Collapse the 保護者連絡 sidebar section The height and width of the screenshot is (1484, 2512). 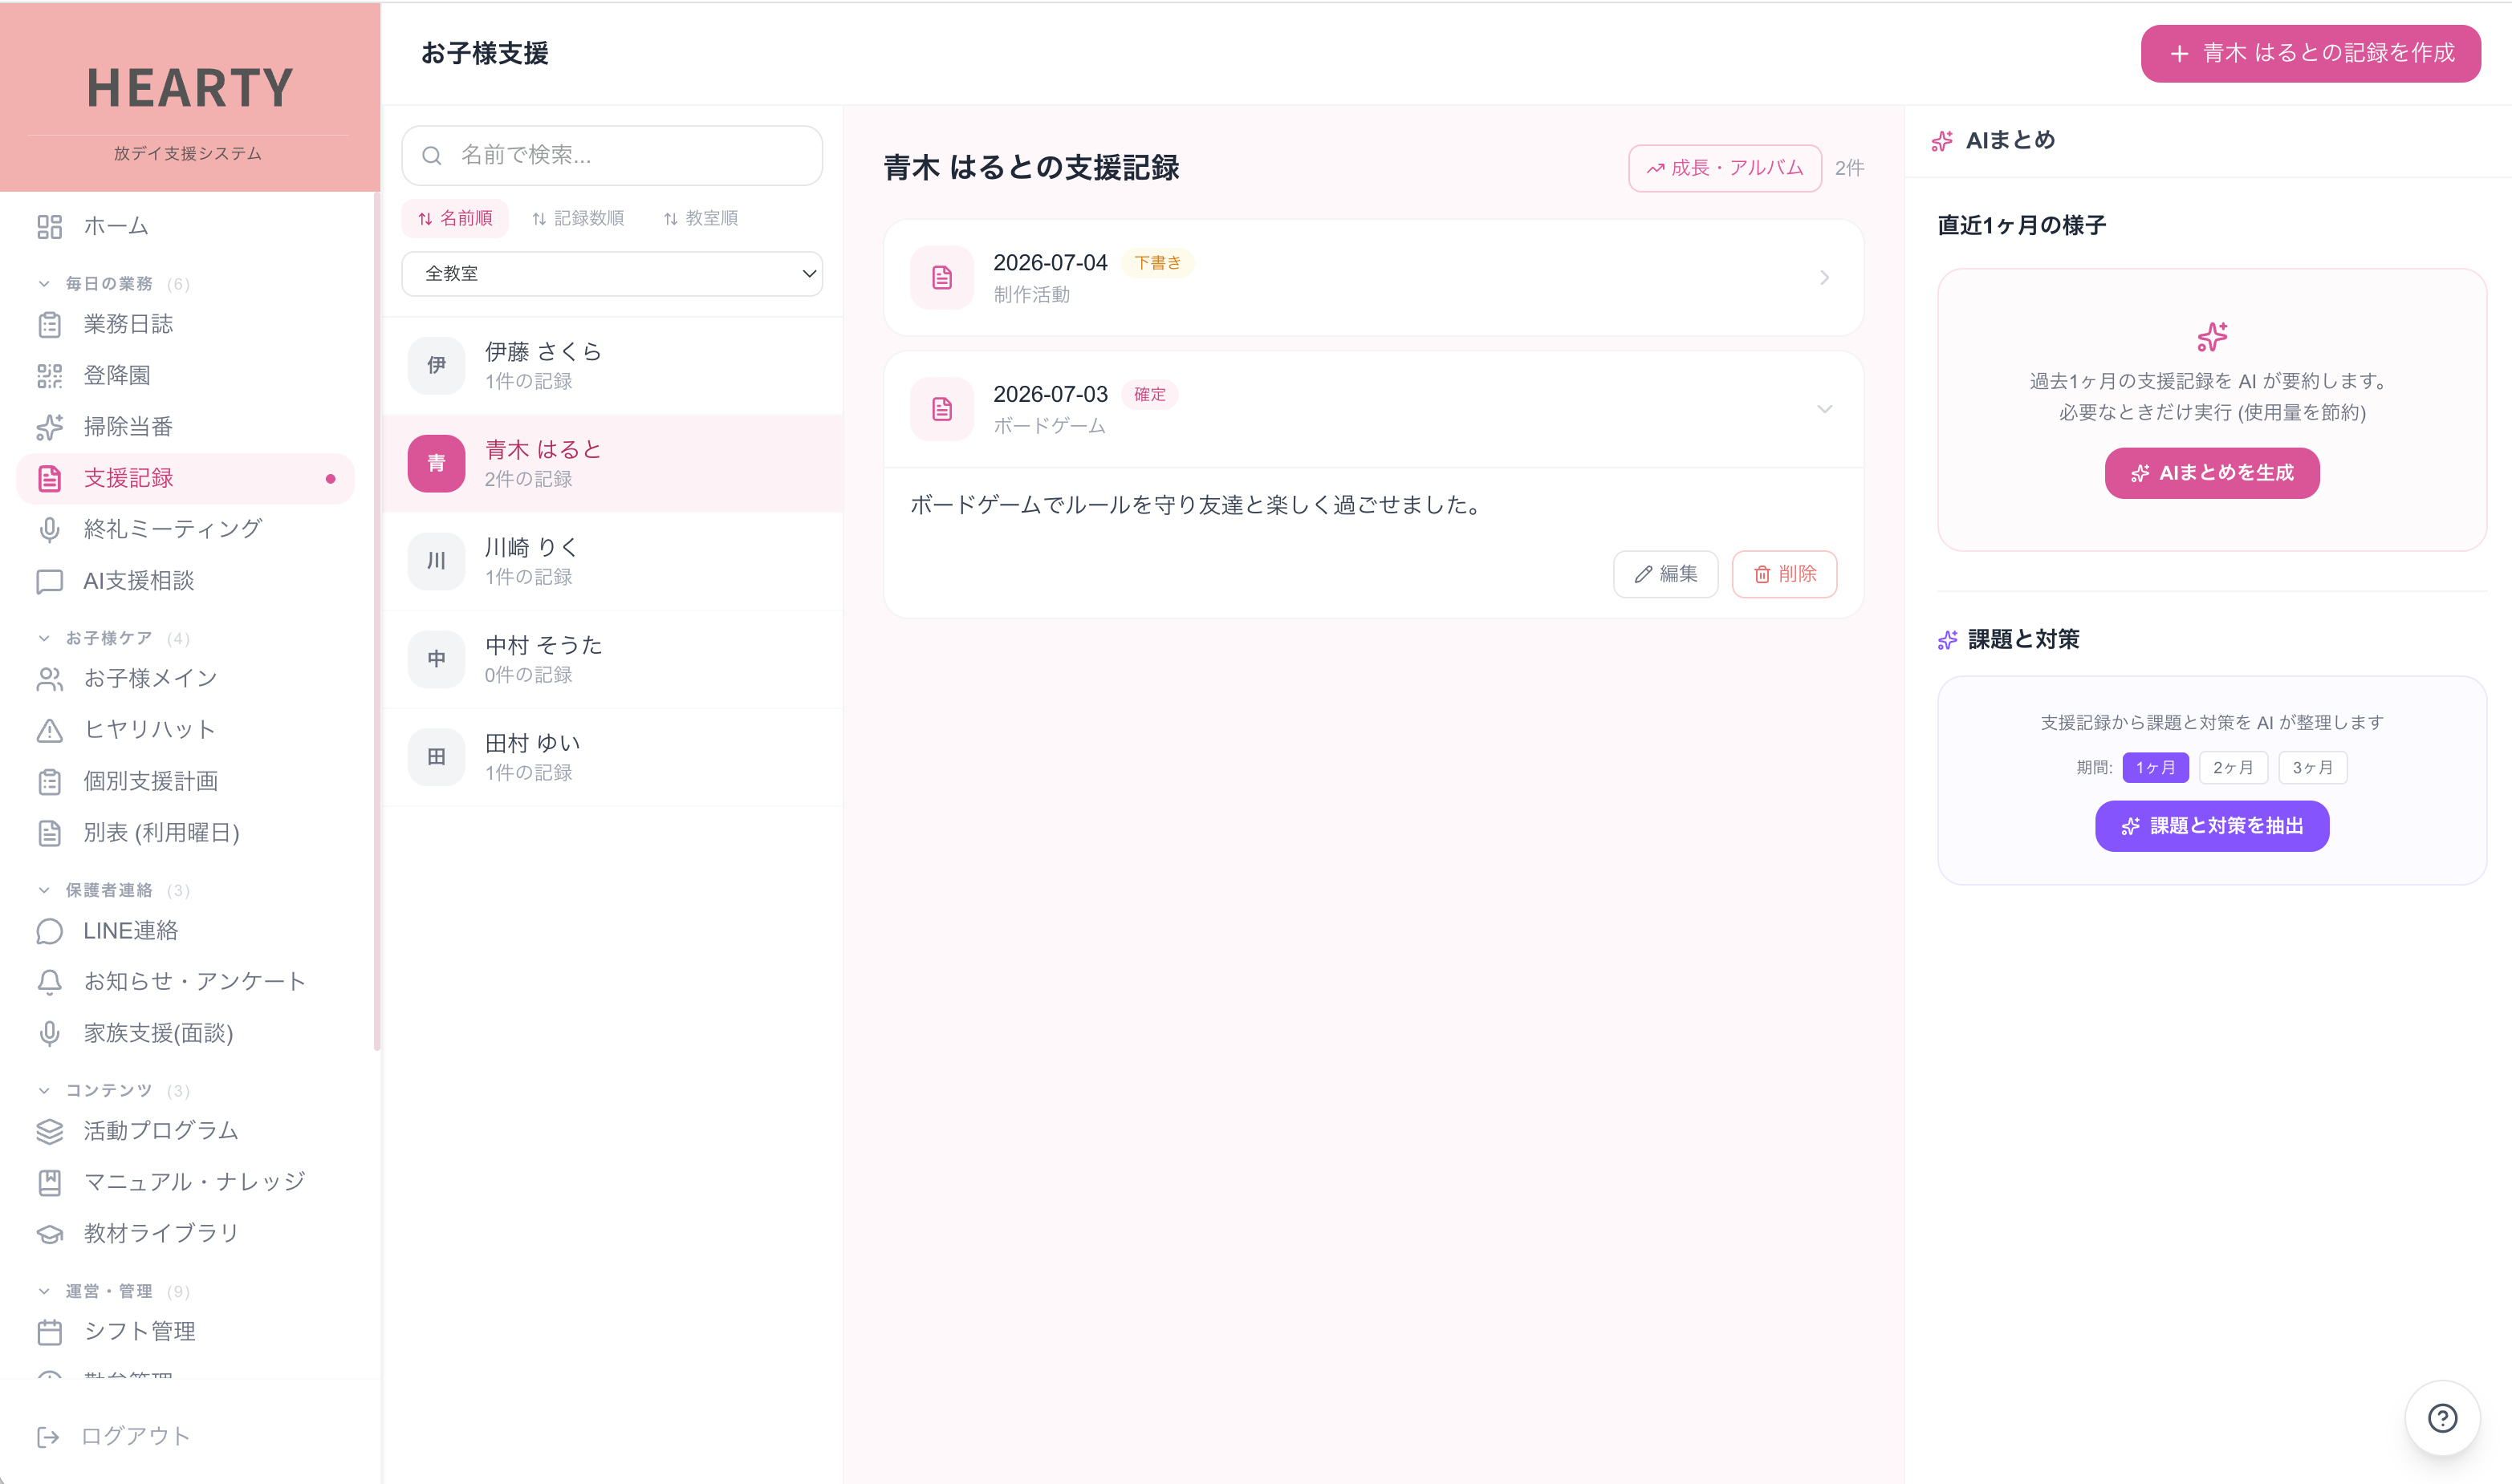click(113, 890)
